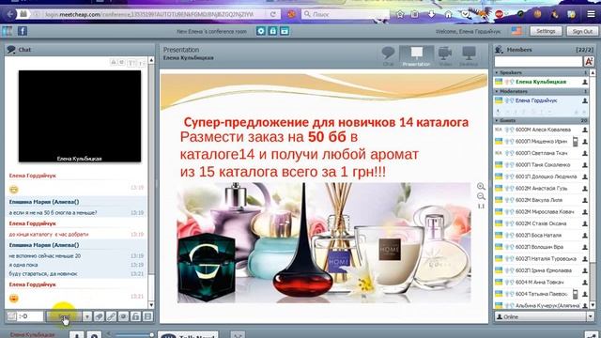
Task: Open the dropdown arrow next to Send
Action: click(x=87, y=316)
